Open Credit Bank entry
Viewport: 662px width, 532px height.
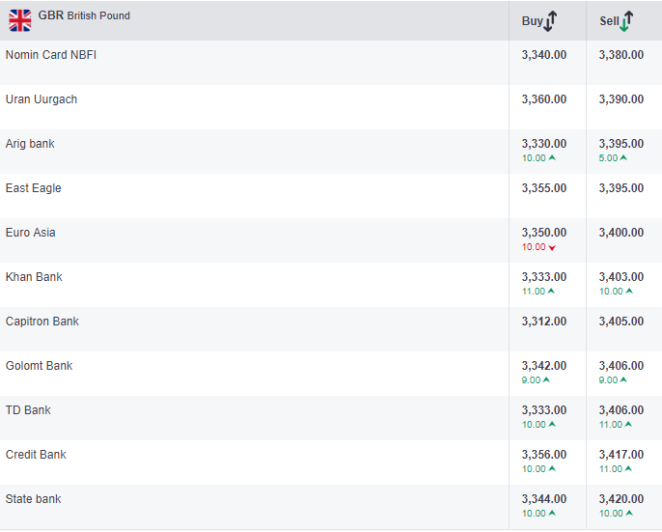(x=36, y=455)
